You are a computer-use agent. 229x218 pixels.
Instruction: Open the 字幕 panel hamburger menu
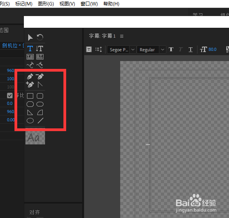pyautogui.click(x=122, y=36)
